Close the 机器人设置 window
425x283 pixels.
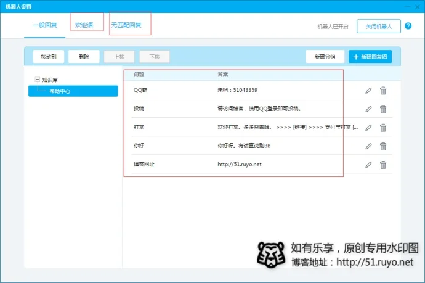point(418,7)
